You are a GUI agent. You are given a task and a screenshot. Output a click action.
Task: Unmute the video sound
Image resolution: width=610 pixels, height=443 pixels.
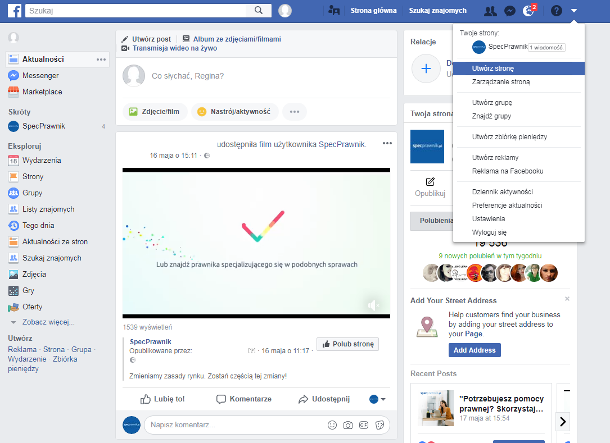[372, 305]
